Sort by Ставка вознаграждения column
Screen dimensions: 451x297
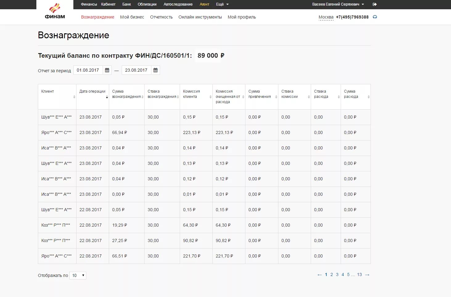(x=178, y=97)
